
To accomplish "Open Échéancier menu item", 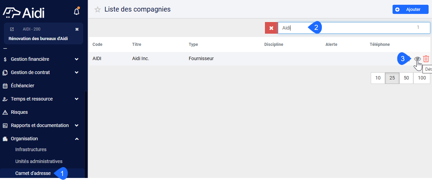I will 22,86.
